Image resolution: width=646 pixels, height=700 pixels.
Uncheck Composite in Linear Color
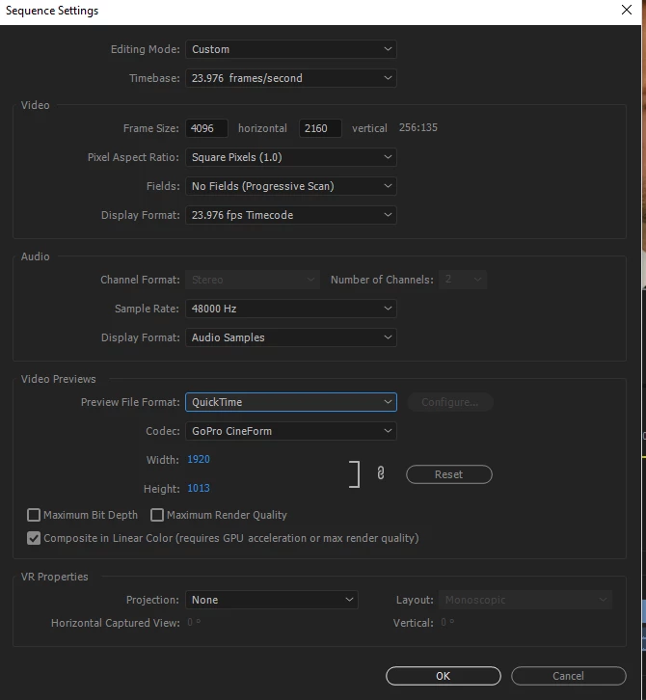click(34, 538)
